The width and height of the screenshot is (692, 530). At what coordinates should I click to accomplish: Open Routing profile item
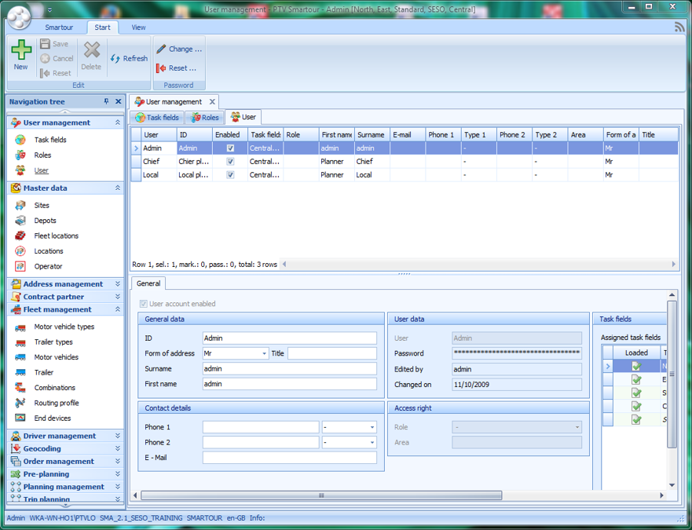pos(57,403)
